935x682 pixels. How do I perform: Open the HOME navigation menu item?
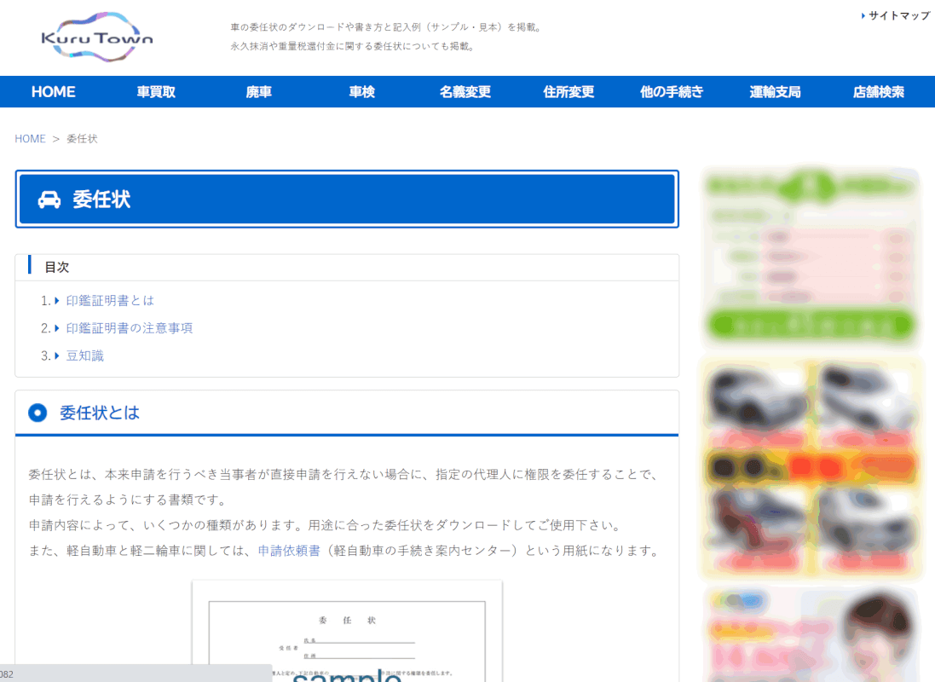(x=53, y=92)
